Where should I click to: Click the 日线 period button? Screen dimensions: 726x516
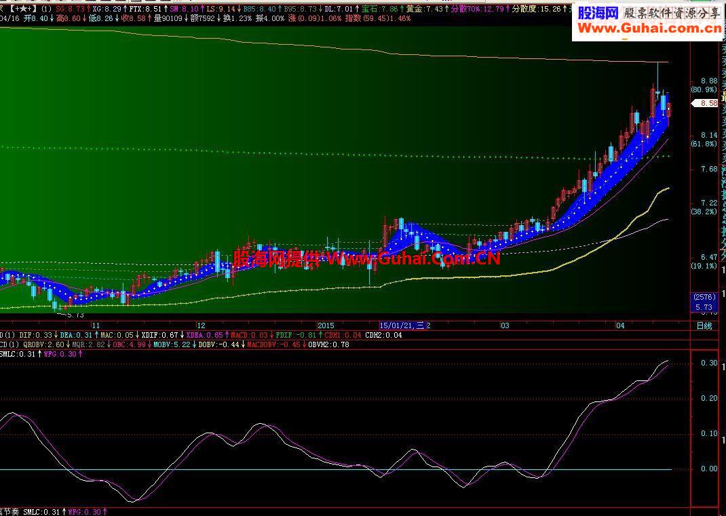point(705,325)
